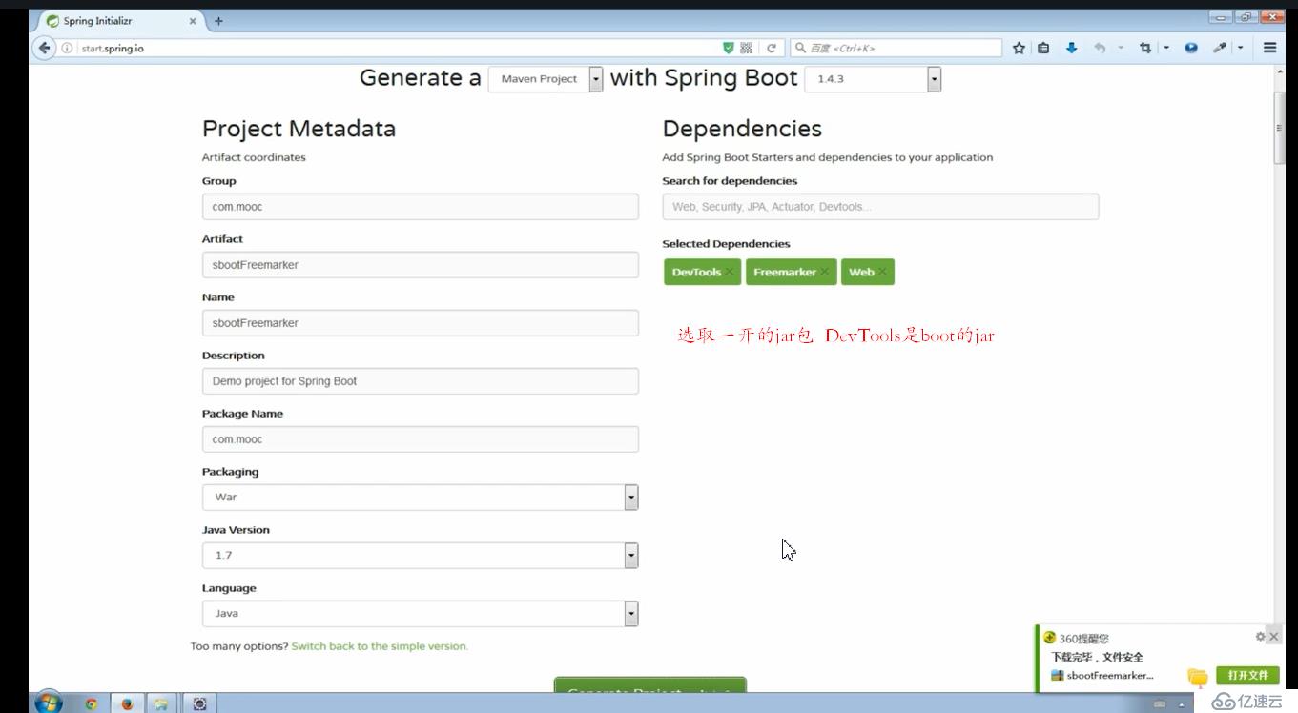Screen dimensions: 1298x713
Task: Click the start.spring.io address bar
Action: 401,48
